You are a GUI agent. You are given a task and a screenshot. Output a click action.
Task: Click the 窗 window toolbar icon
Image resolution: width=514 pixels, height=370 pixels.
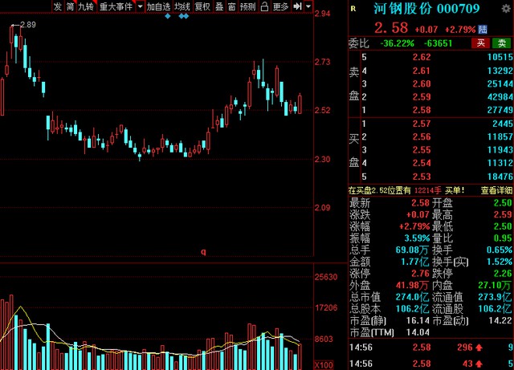231,6
